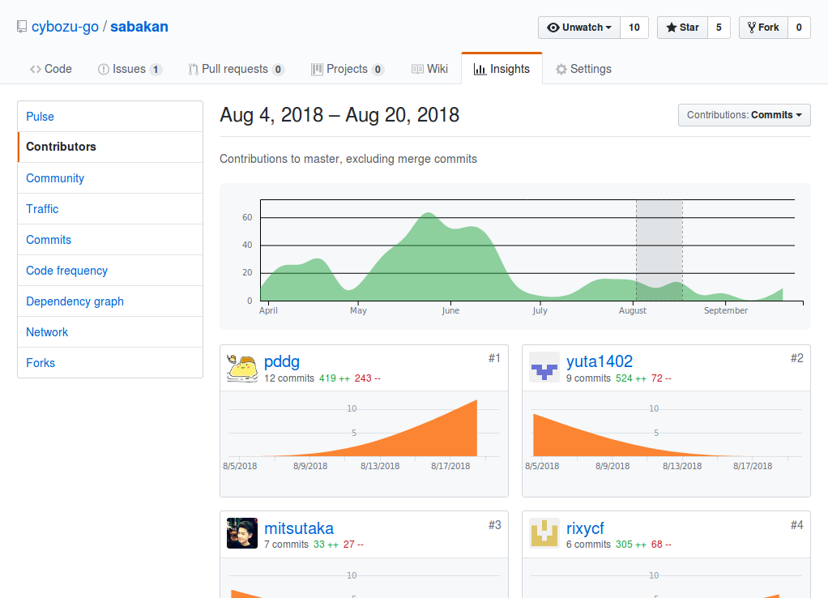Click the Star icon
The width and height of the screenshot is (828, 598).
pos(671,28)
